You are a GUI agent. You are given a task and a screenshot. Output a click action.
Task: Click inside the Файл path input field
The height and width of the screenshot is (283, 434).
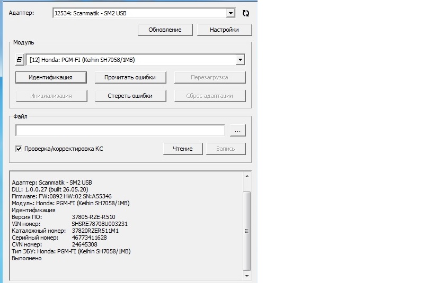120,130
